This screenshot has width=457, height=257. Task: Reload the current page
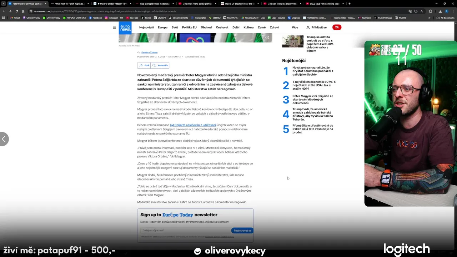click(x=16, y=11)
